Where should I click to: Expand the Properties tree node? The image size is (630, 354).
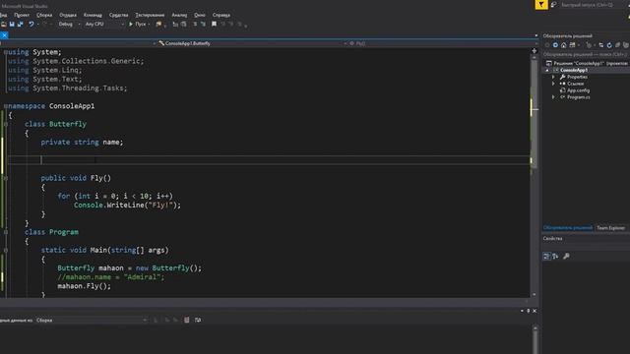coord(553,77)
